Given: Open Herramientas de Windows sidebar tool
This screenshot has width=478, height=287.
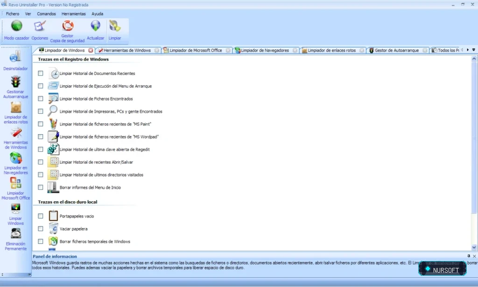Looking at the screenshot, I should (x=15, y=138).
